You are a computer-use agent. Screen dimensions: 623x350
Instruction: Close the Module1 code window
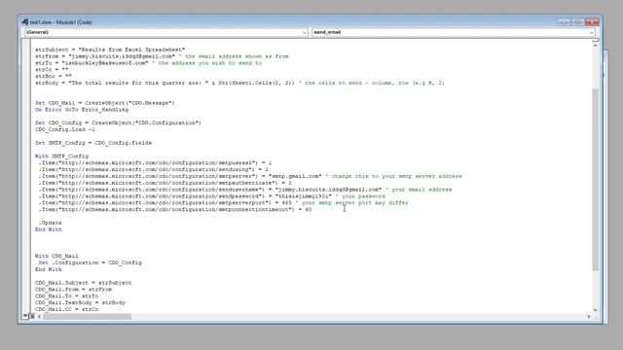tap(592, 21)
